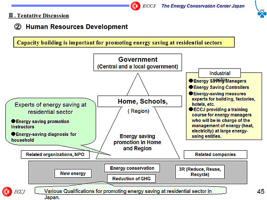Click 'Energy saving promotion in Home and Region' text
The image size is (267, 200).
click(138, 142)
